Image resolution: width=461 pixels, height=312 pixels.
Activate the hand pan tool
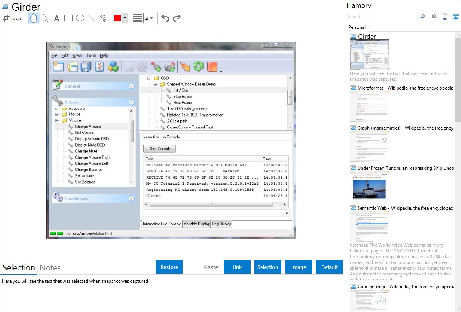coord(33,18)
